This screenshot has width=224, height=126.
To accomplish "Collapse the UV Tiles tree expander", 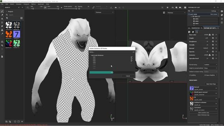I will click(x=191, y=16).
